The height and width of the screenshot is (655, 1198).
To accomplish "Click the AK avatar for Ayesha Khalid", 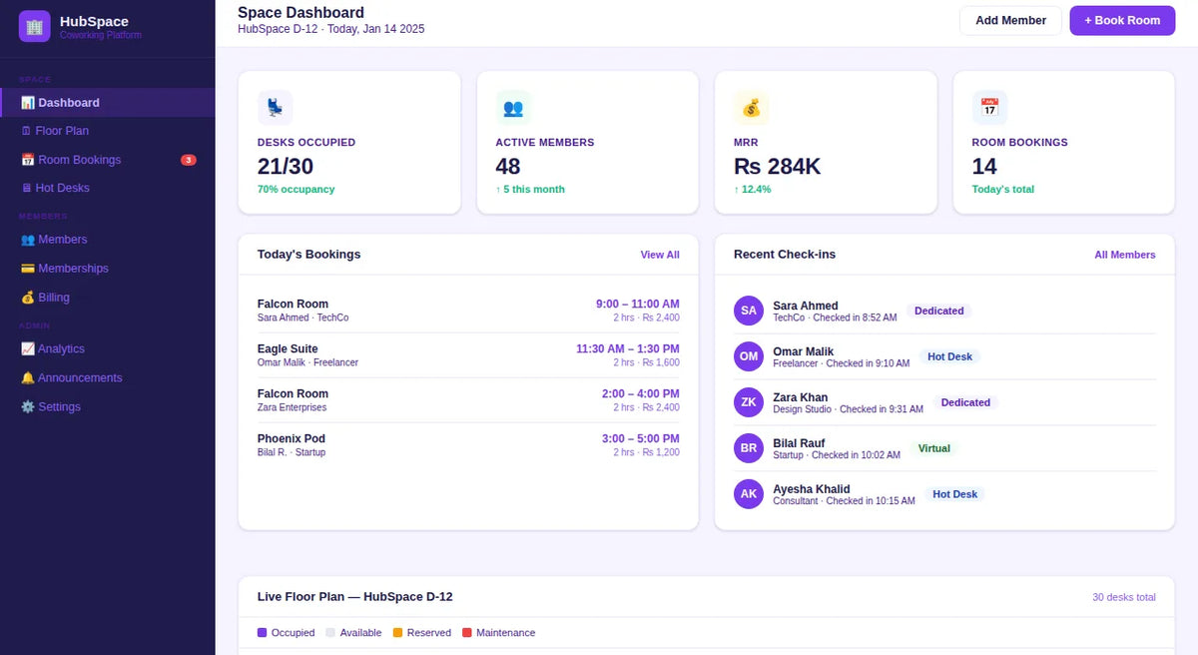I will point(749,494).
